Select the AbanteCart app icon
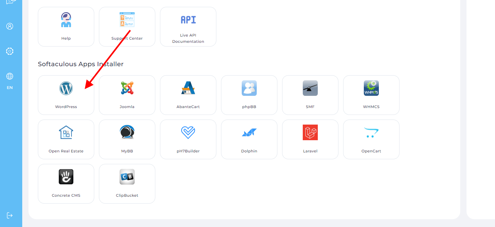This screenshot has height=227, width=495. [188, 88]
